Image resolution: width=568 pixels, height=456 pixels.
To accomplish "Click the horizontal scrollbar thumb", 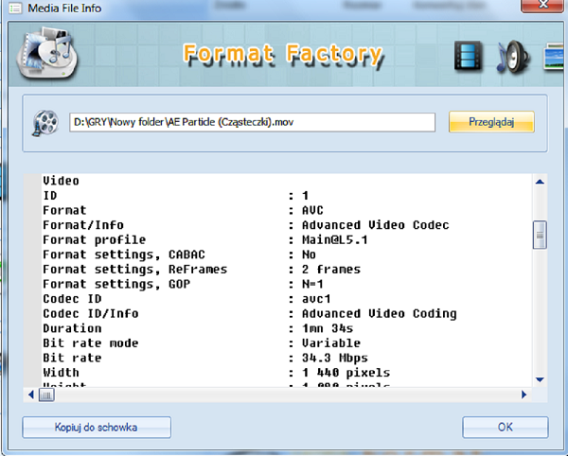I will [x=46, y=395].
